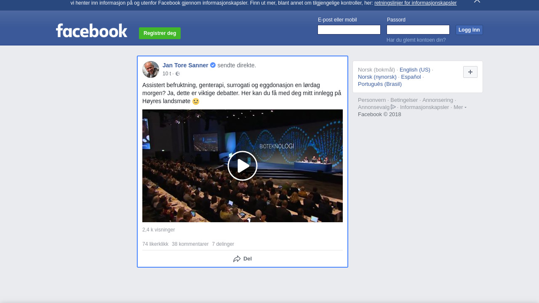
Task: Switch language to Norsk (nynorsk)
Action: click(x=377, y=77)
